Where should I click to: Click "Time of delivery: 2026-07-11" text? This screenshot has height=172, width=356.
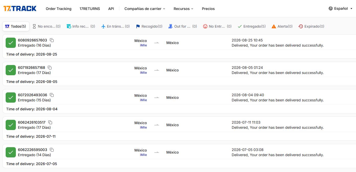[x=31, y=136]
